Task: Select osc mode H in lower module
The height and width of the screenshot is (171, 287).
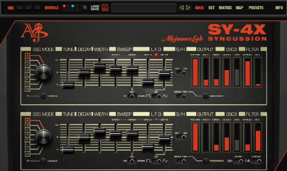Action: (28, 154)
